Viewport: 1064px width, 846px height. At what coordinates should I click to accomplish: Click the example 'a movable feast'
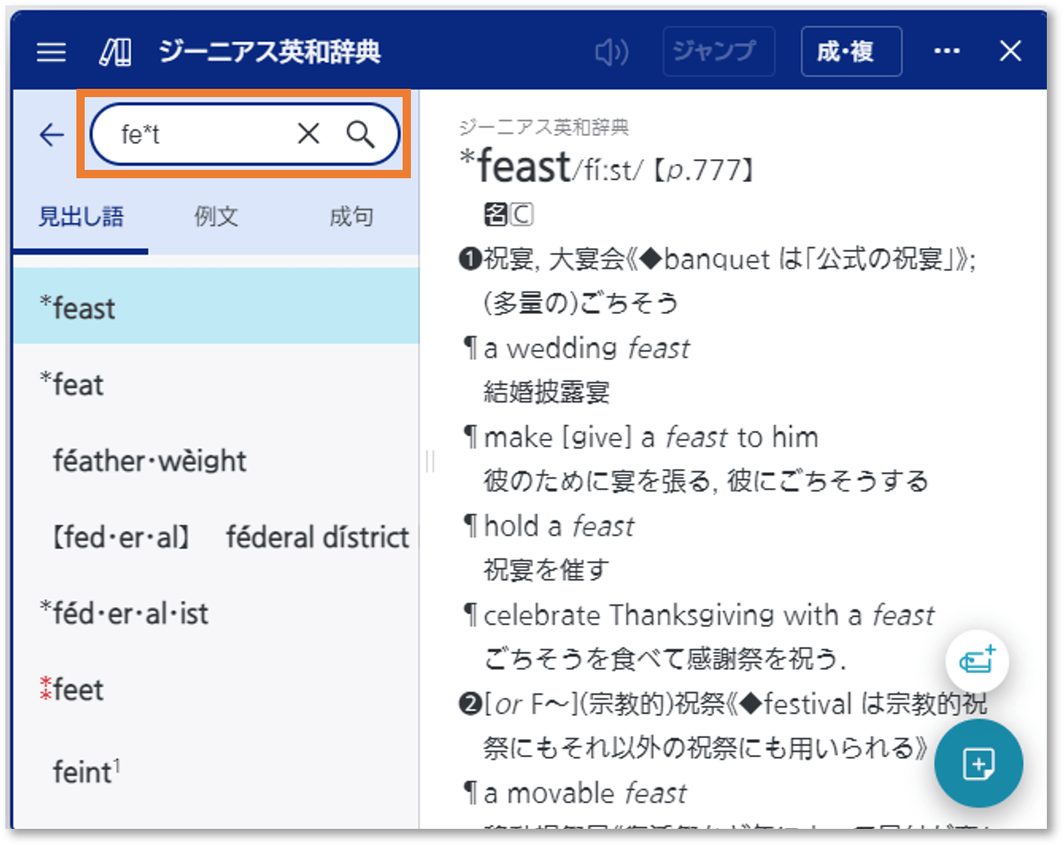(584, 793)
